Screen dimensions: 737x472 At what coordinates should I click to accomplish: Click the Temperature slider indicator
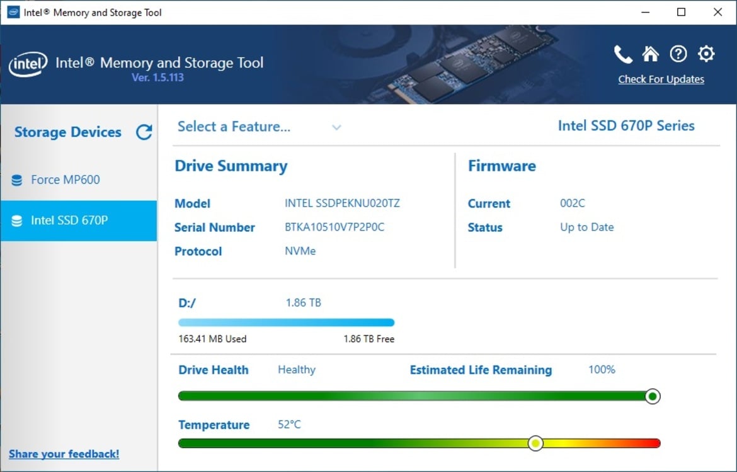[x=535, y=443]
